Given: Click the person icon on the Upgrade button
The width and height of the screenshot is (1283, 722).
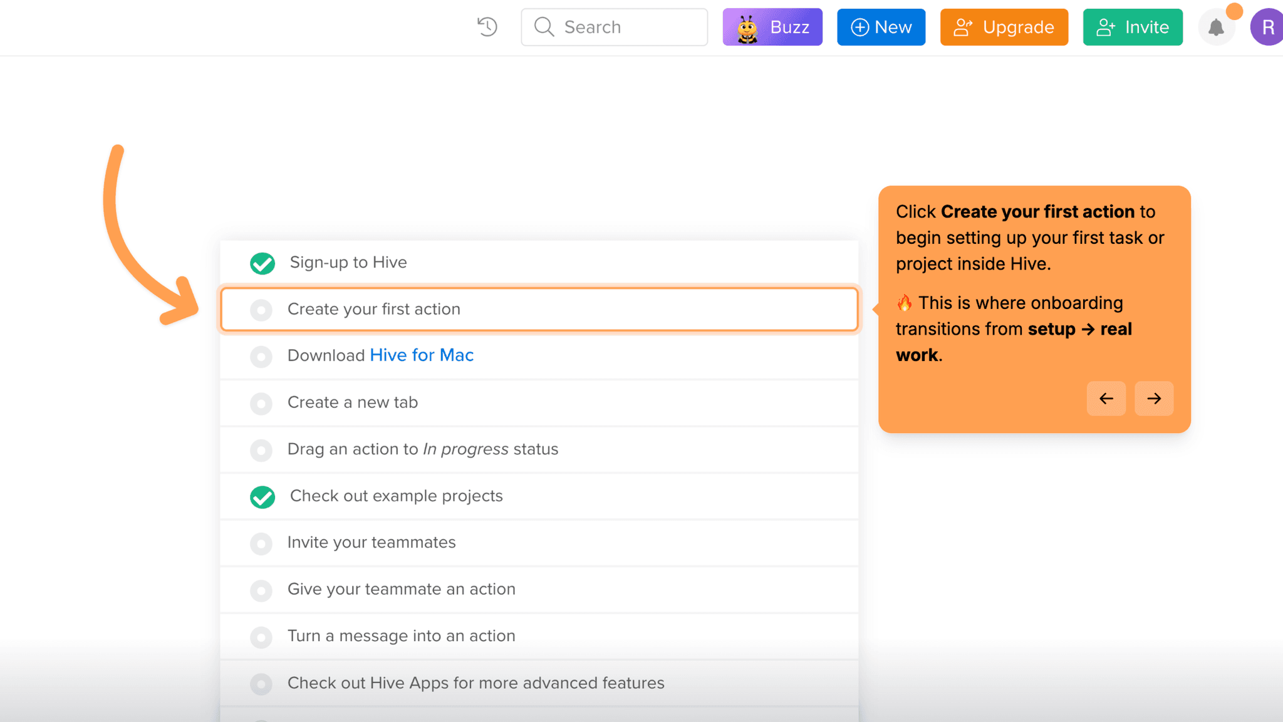Looking at the screenshot, I should point(963,27).
